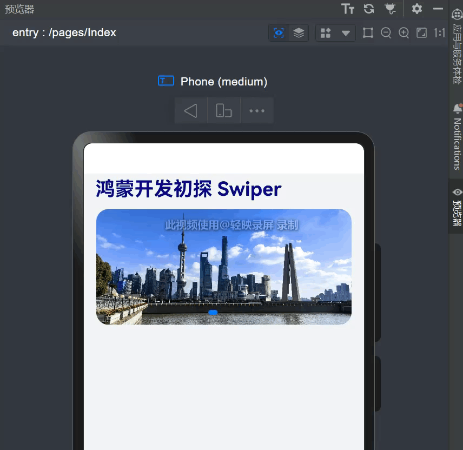Click the 鸿蒙开发初探 Swiper title
The width and height of the screenshot is (463, 450).
point(189,189)
